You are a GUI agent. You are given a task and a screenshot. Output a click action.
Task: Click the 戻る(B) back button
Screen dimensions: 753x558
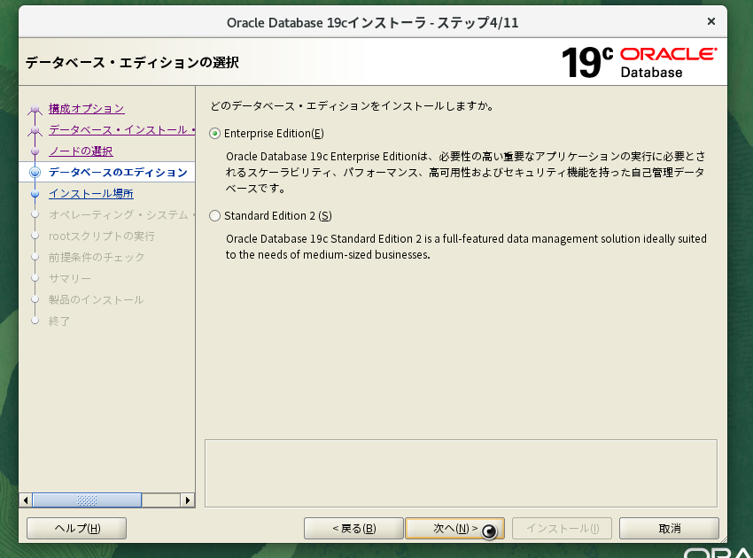[353, 528]
